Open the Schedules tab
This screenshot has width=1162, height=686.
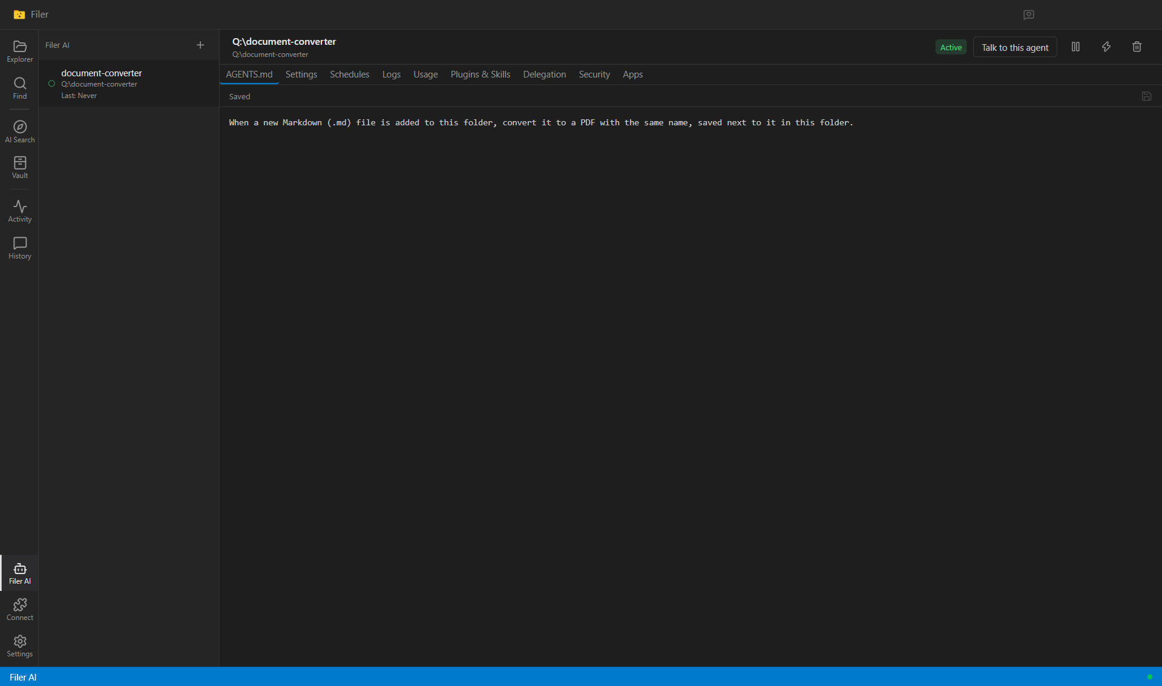(350, 74)
